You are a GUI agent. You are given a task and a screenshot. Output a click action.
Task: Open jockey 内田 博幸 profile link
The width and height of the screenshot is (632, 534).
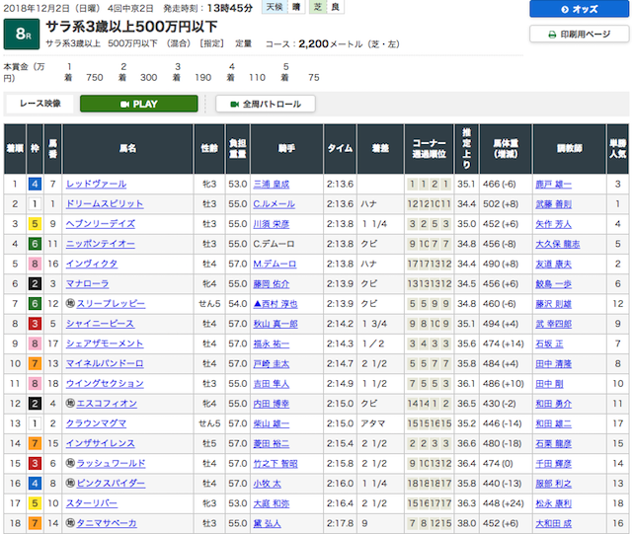point(272,404)
